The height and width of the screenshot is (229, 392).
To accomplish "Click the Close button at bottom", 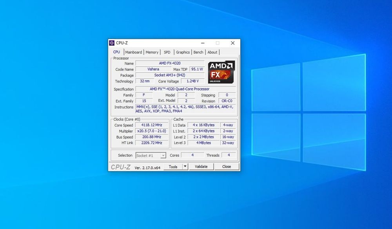I will click(227, 167).
